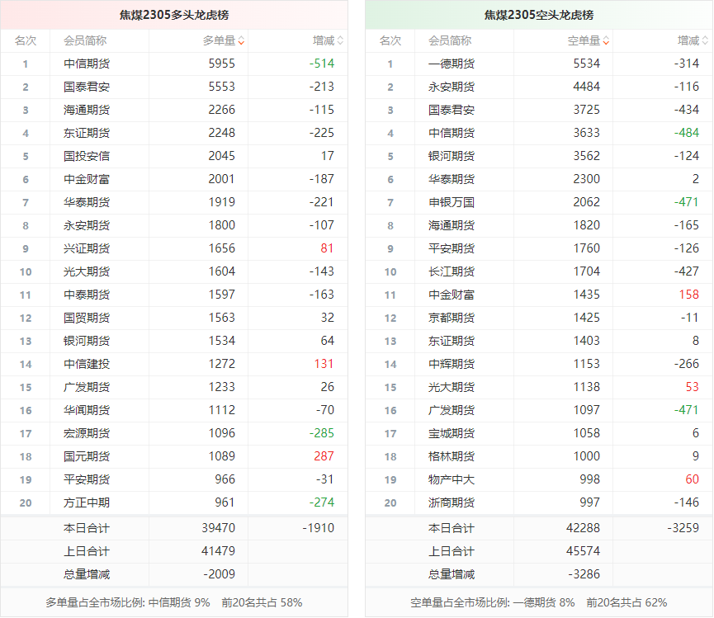Click the sort icon beside 增减 in 空头龙虎榜
Screen dimensions: 714x618
coord(705,40)
